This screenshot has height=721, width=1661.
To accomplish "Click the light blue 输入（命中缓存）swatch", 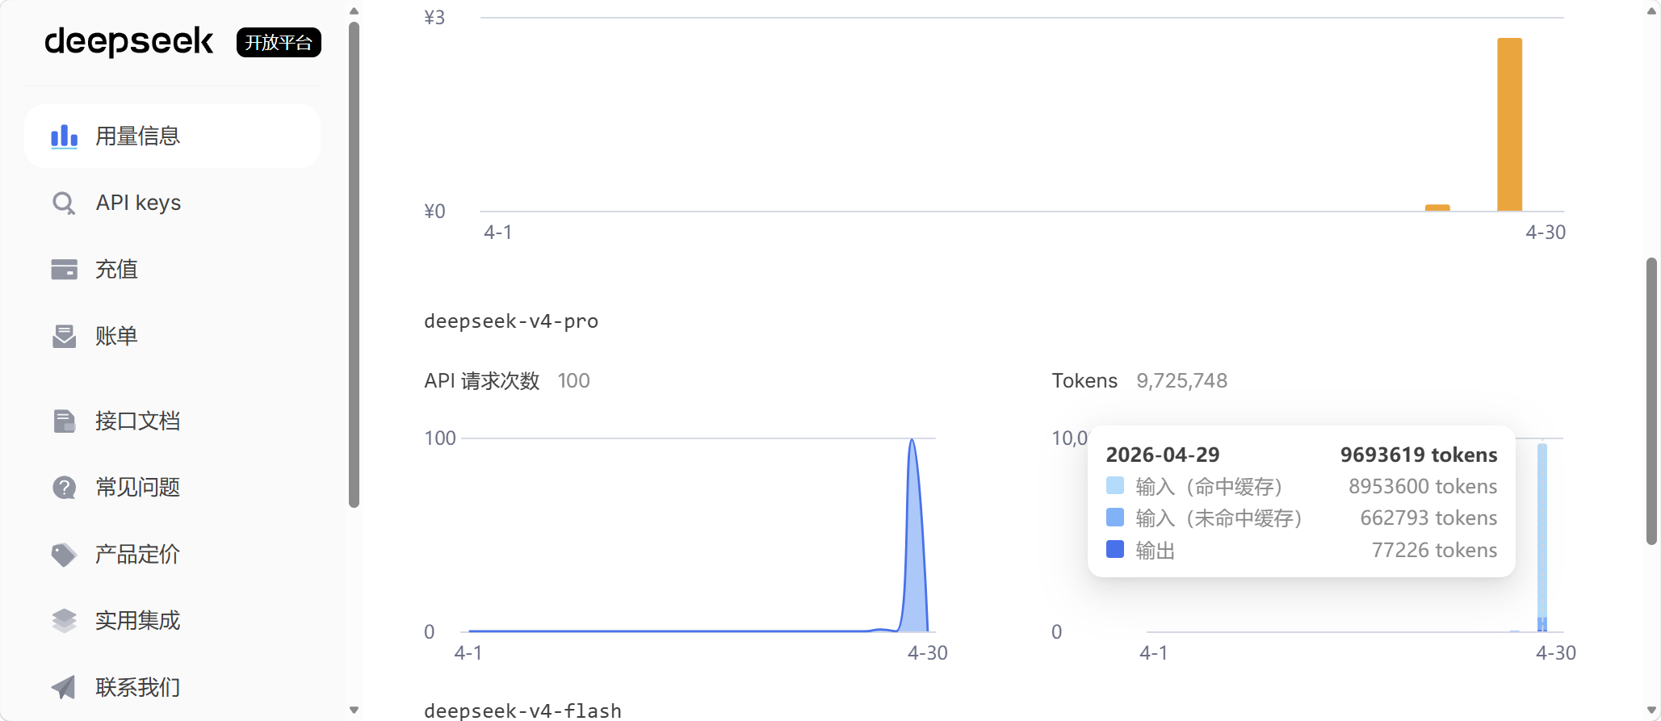I will (x=1115, y=485).
